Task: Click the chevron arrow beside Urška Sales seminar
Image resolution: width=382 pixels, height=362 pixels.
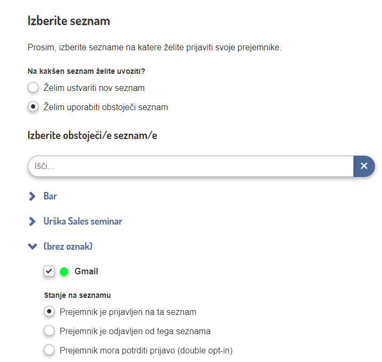Action: [32, 221]
